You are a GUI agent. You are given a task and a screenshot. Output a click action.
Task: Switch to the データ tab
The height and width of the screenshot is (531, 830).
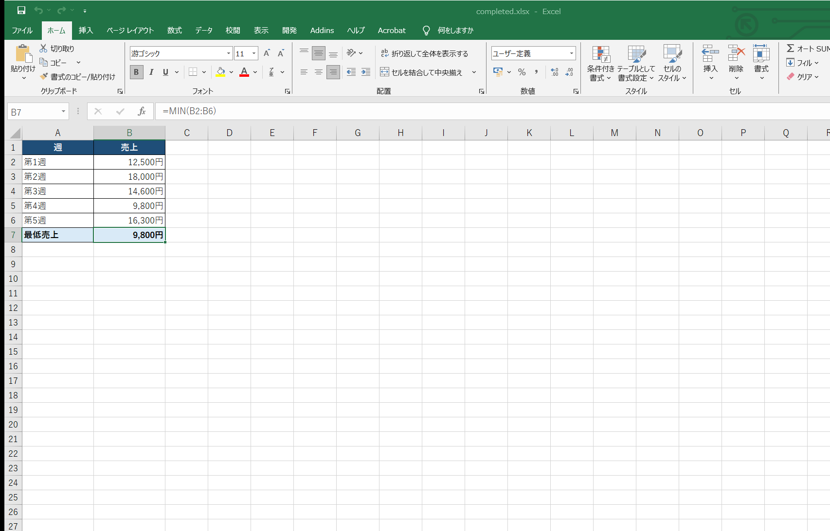click(204, 30)
